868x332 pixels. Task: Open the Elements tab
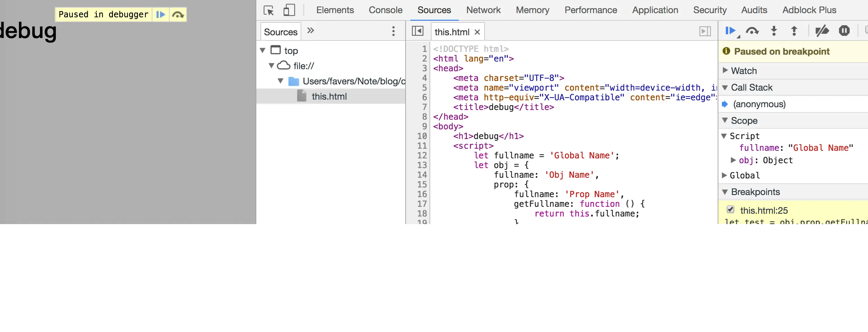[335, 10]
